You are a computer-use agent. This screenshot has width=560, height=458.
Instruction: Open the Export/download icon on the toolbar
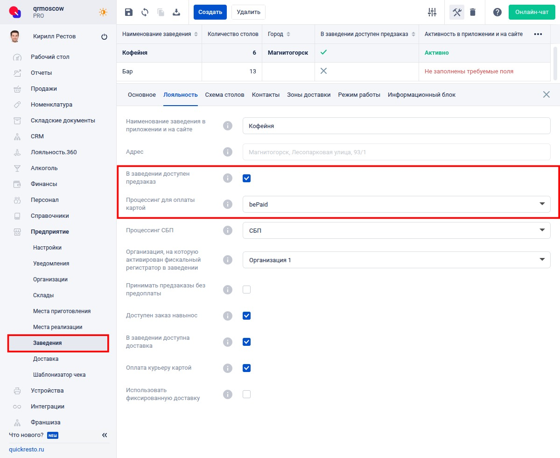click(177, 13)
